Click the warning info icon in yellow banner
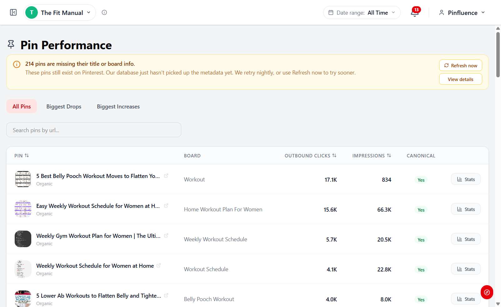The height and width of the screenshot is (307, 501). (x=17, y=64)
